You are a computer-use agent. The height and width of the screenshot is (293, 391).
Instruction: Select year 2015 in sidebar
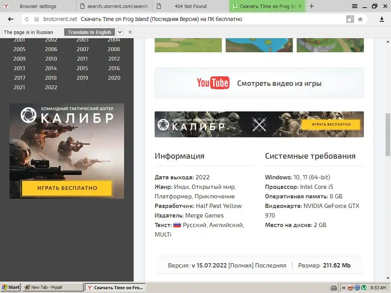pos(82,68)
